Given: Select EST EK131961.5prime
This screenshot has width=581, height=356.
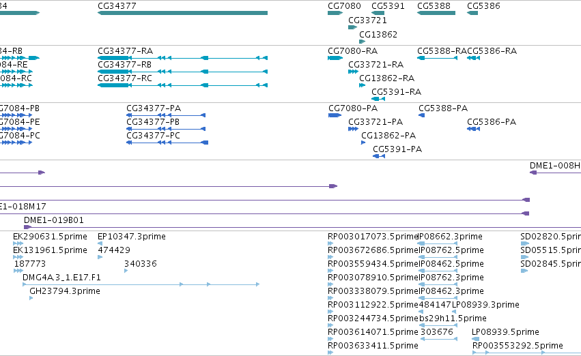Looking at the screenshot, I should (x=18, y=257).
